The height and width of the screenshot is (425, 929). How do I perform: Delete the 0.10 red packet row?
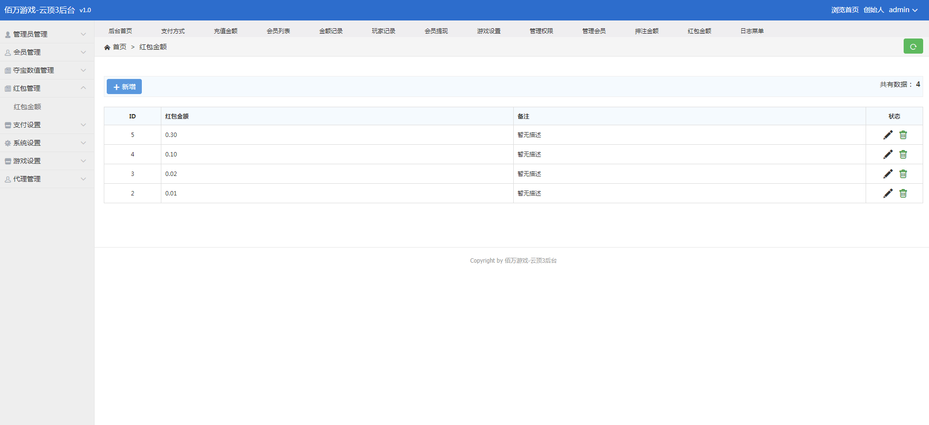(903, 155)
